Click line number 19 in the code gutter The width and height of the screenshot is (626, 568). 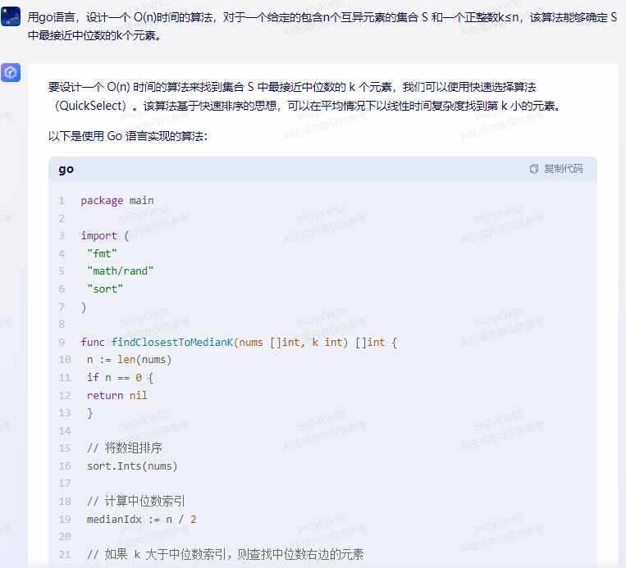pyautogui.click(x=65, y=520)
